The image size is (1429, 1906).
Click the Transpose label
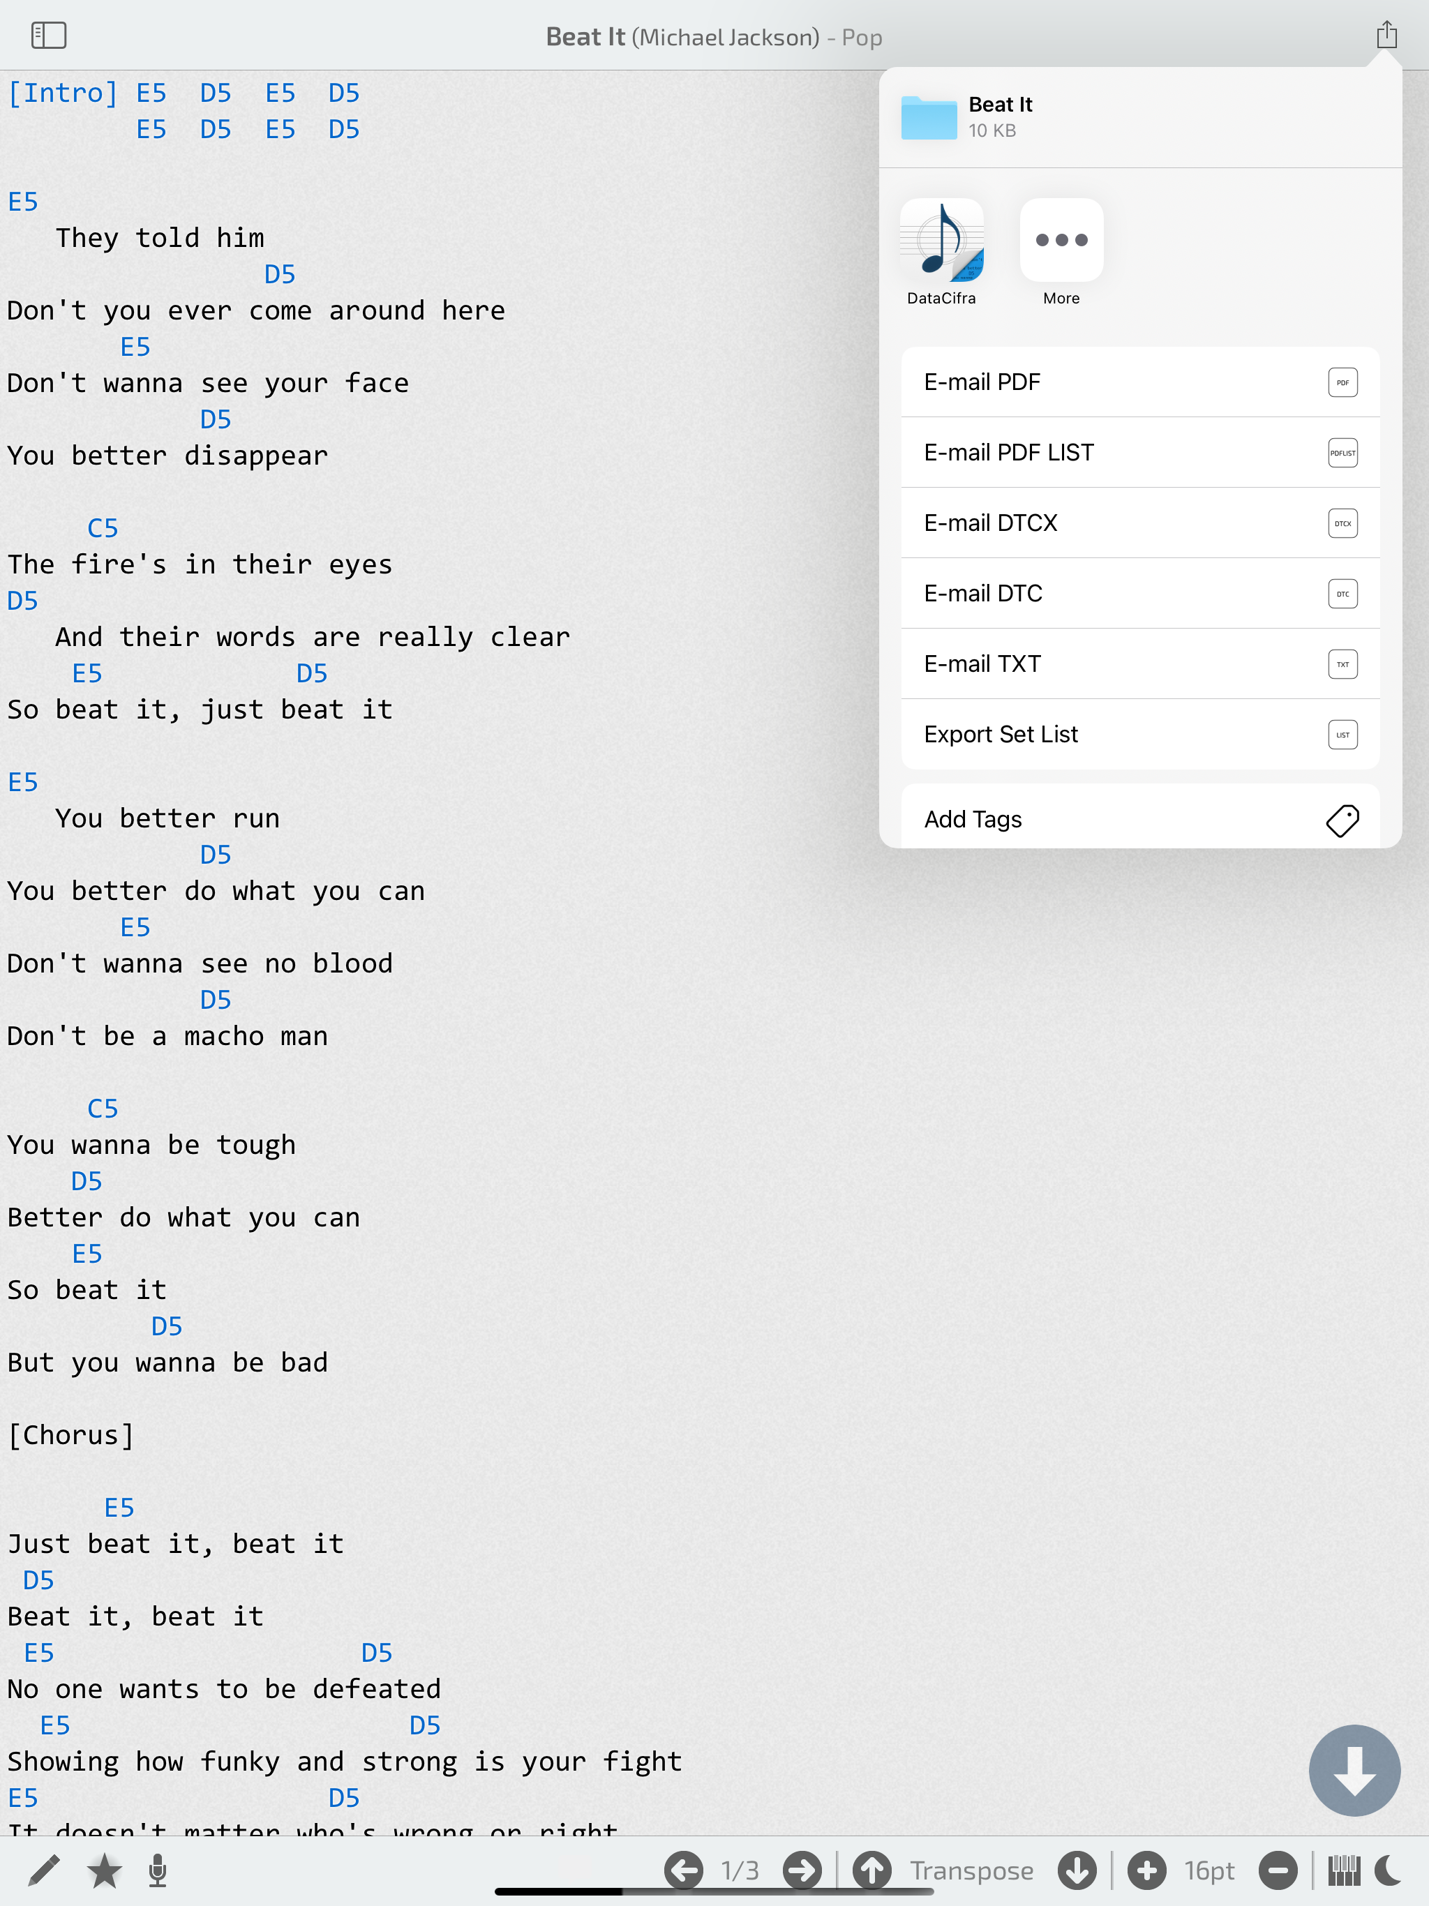971,1870
